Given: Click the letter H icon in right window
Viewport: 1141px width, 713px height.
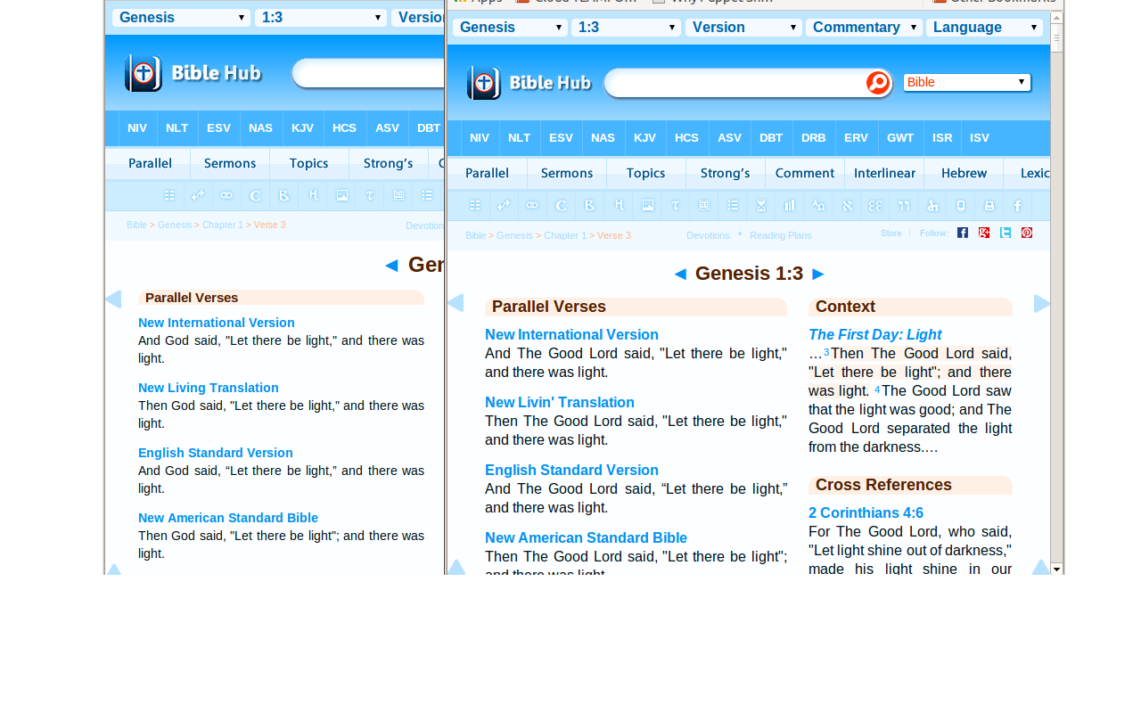Looking at the screenshot, I should pos(619,206).
